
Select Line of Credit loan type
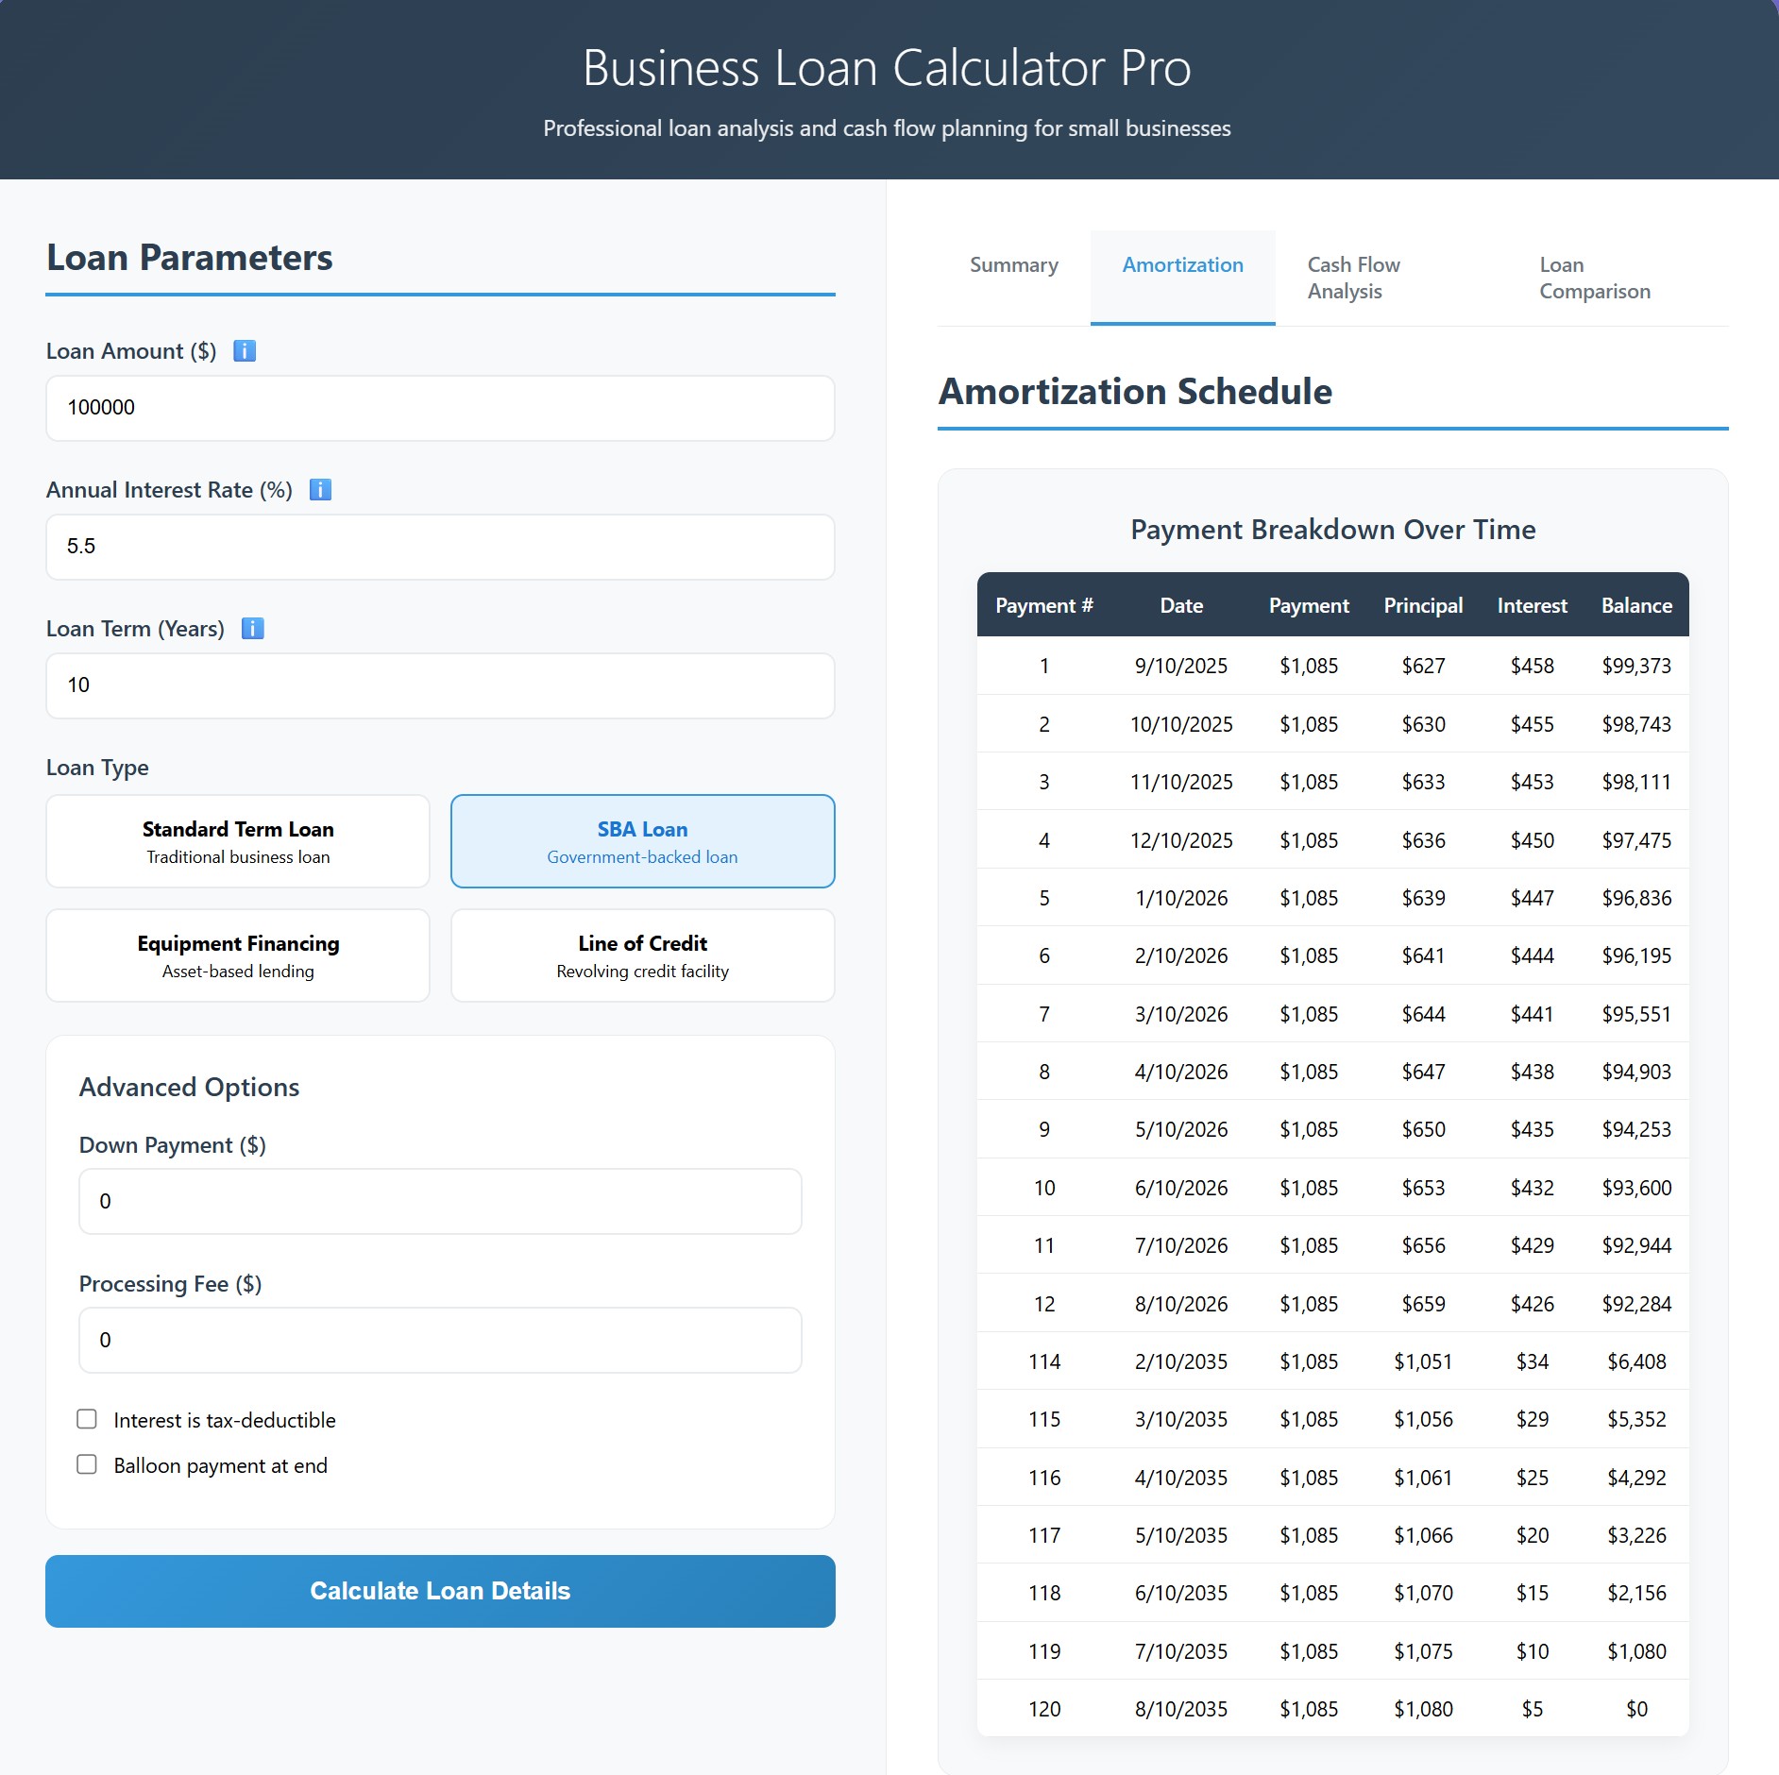[x=641, y=955]
